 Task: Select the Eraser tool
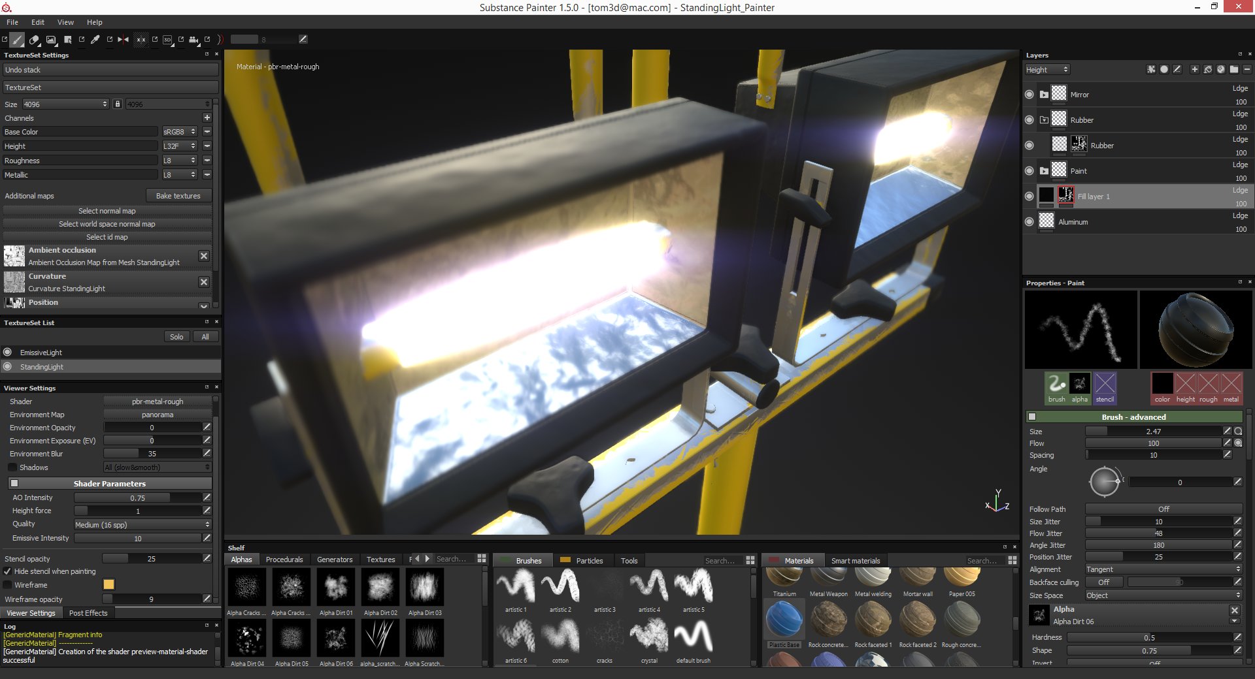34,40
